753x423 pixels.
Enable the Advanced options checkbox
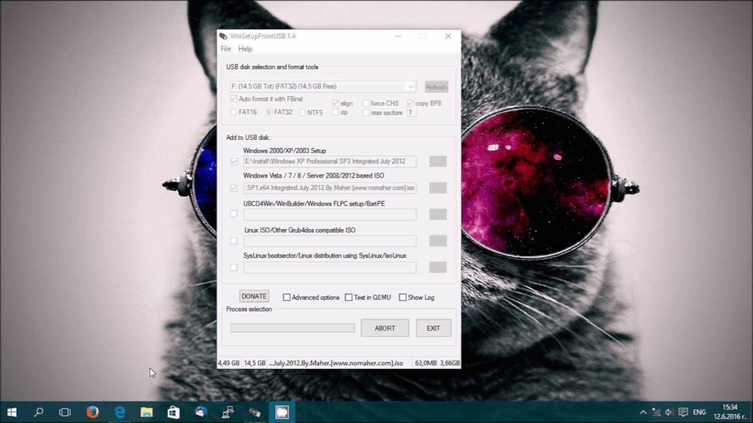(311, 297)
